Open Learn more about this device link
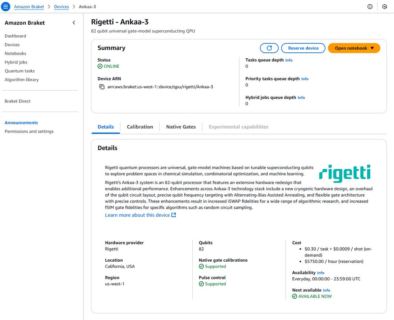This screenshot has width=394, height=320. click(141, 215)
